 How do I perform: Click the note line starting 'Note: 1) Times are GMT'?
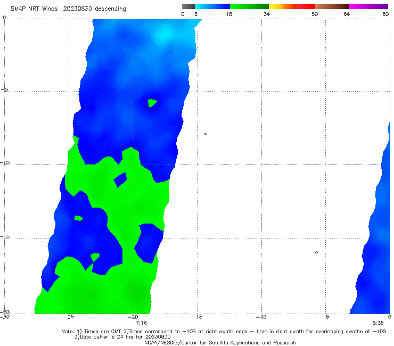(x=224, y=332)
